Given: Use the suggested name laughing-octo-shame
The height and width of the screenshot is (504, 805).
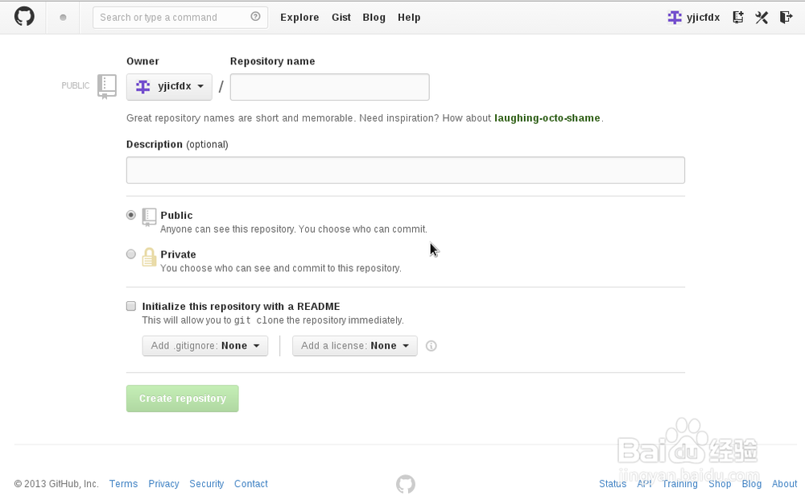Looking at the screenshot, I should pyautogui.click(x=547, y=118).
